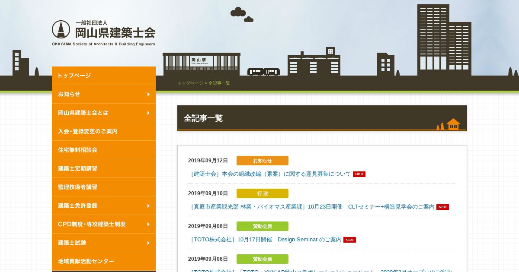Click the NEW badge beside 組織改編 article

click(359, 174)
